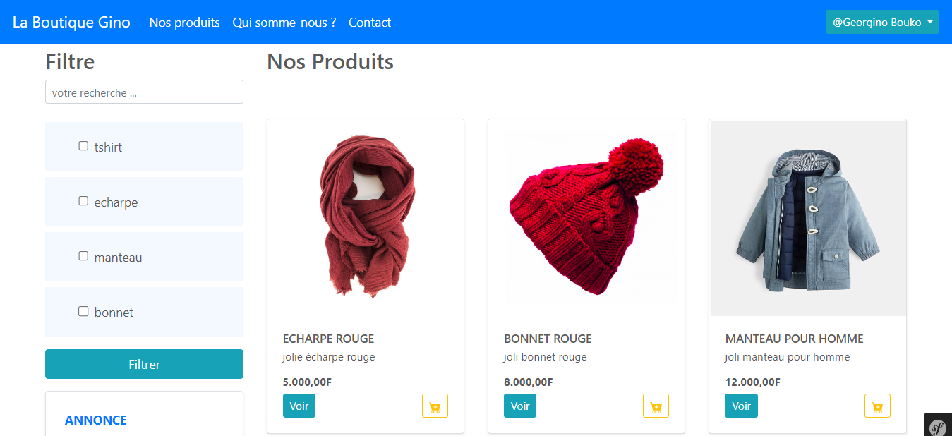Click Voir on Echarpe Rouge
Image resolution: width=952 pixels, height=436 pixels.
point(299,406)
